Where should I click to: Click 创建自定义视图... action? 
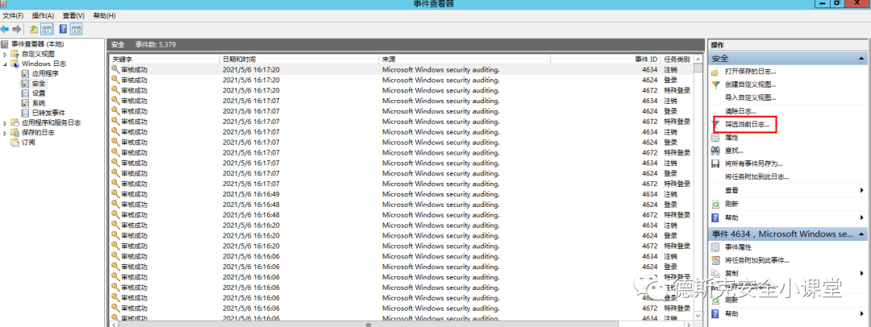click(x=751, y=85)
